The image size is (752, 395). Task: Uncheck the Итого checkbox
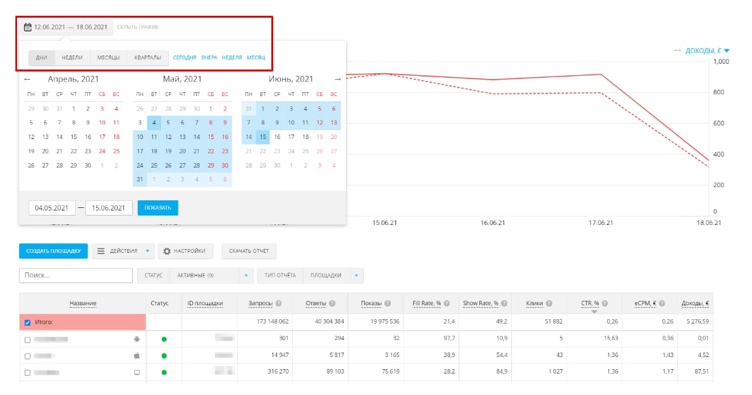pos(27,322)
